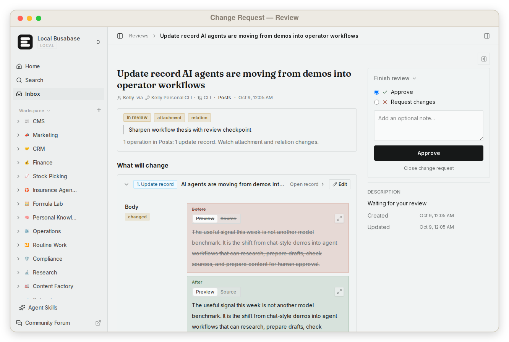Click the Marketing megaphone icon
Screen dimensions: 509x342
27,135
